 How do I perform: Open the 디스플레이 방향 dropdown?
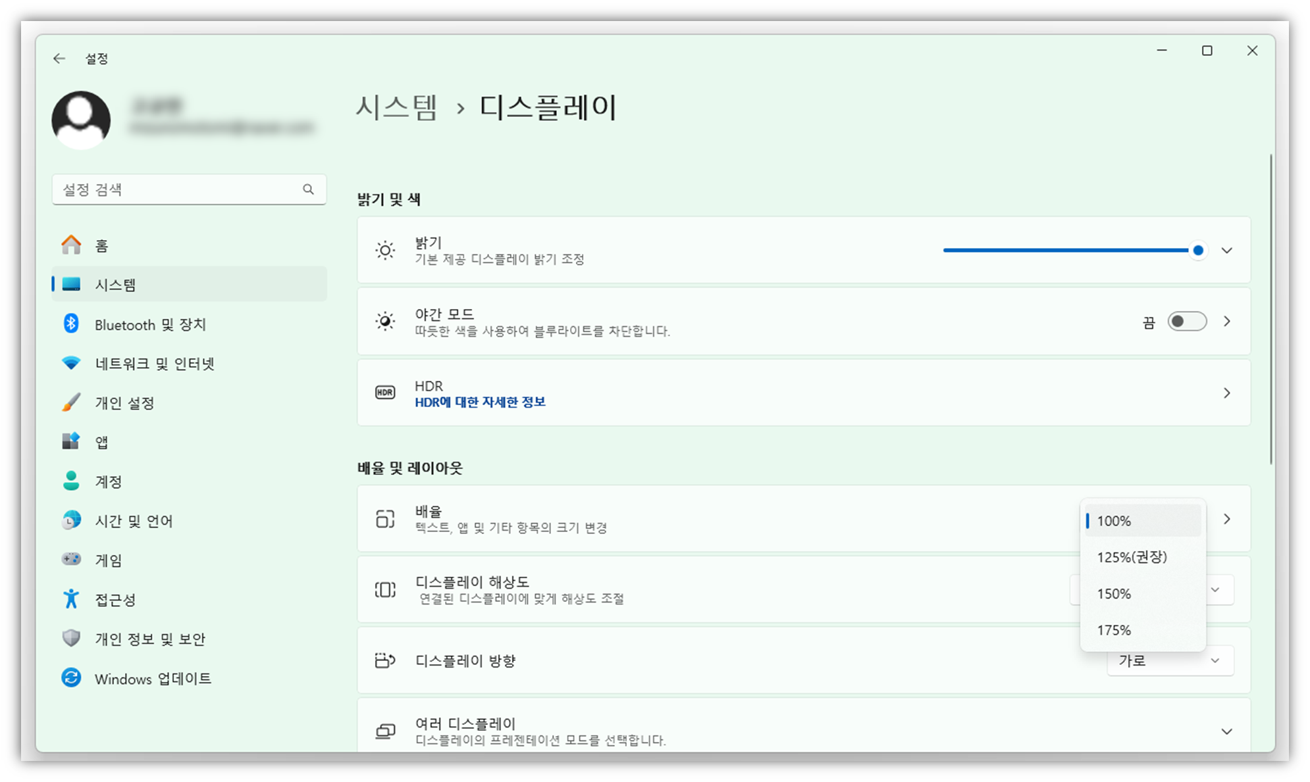click(x=1169, y=660)
